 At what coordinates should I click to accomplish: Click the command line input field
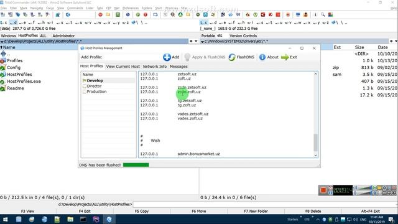[x=266, y=205]
